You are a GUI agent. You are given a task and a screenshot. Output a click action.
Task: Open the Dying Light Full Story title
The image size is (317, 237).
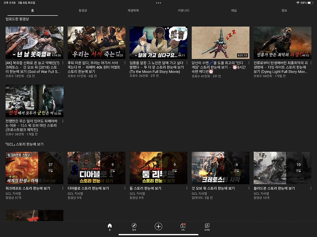pos(280,67)
